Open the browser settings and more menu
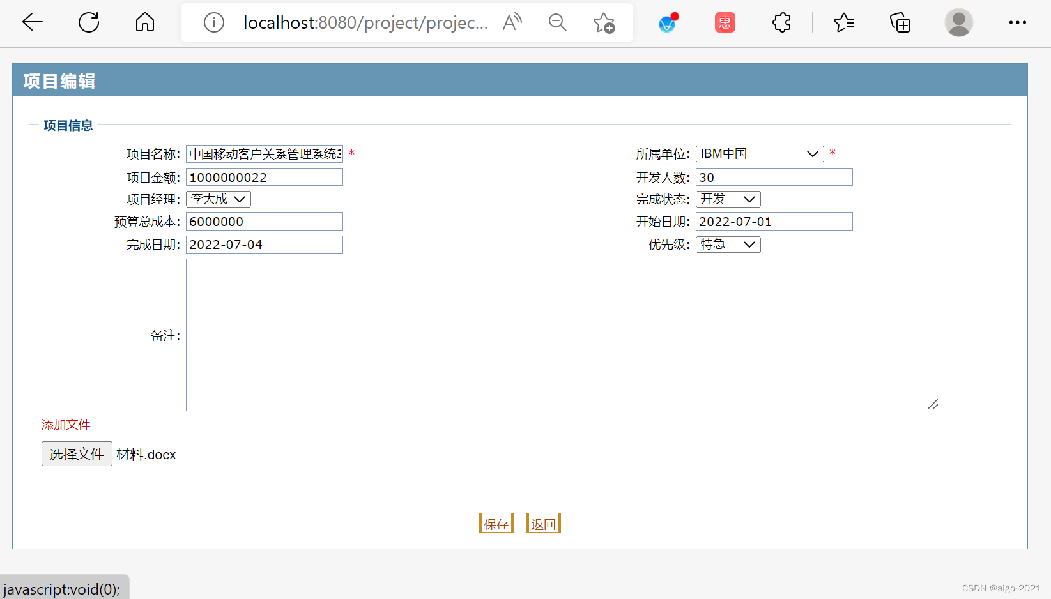Screen dimensions: 1051x599 tap(1018, 22)
